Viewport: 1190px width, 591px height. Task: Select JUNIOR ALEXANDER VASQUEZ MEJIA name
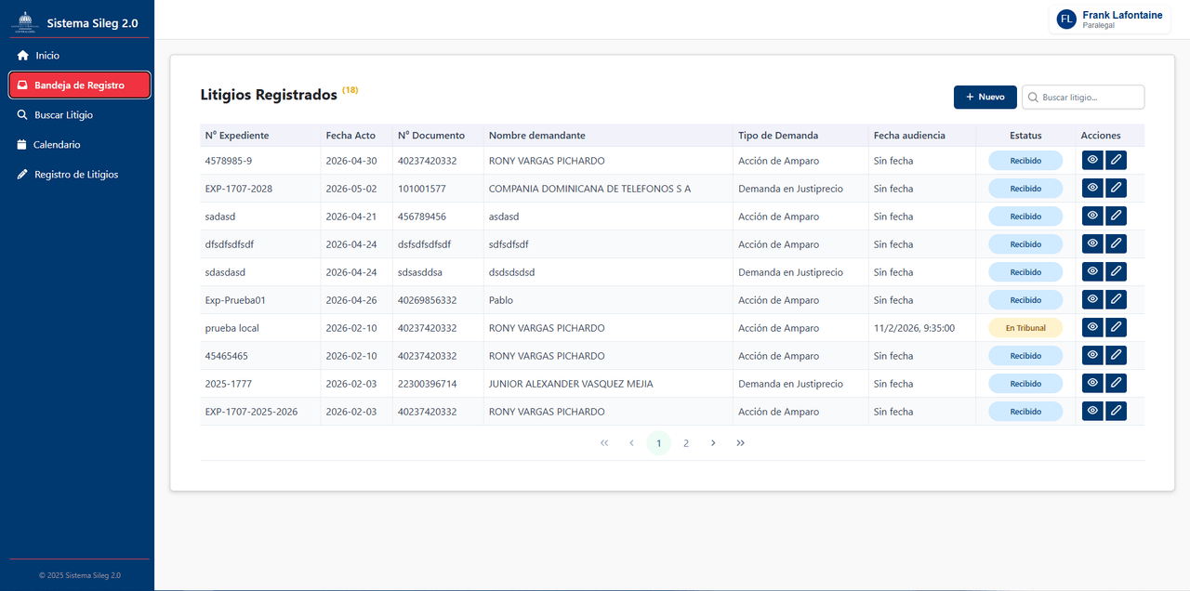pyautogui.click(x=571, y=384)
